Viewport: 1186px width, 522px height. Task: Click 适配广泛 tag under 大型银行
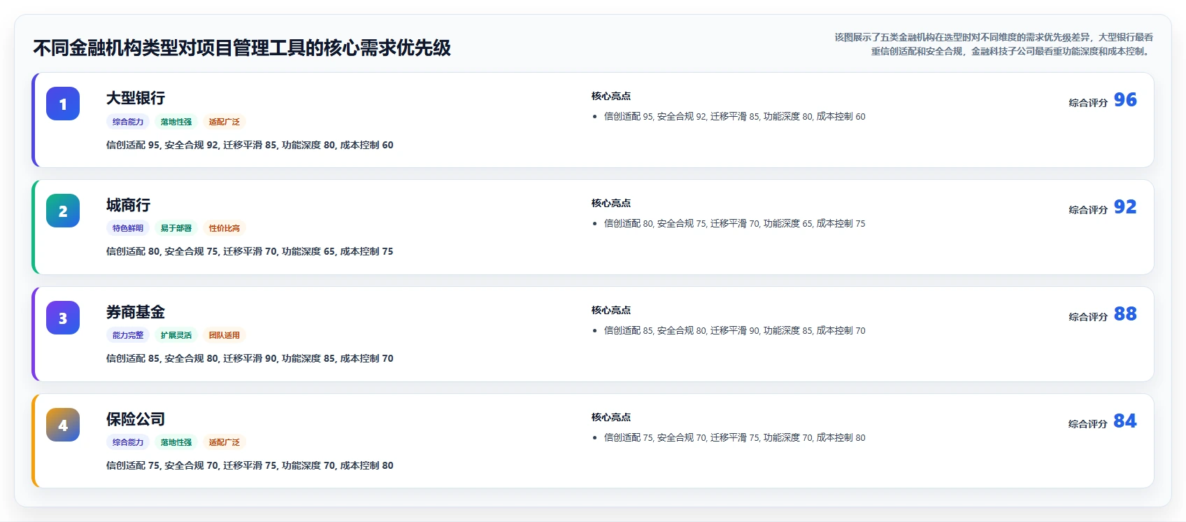[x=224, y=122]
